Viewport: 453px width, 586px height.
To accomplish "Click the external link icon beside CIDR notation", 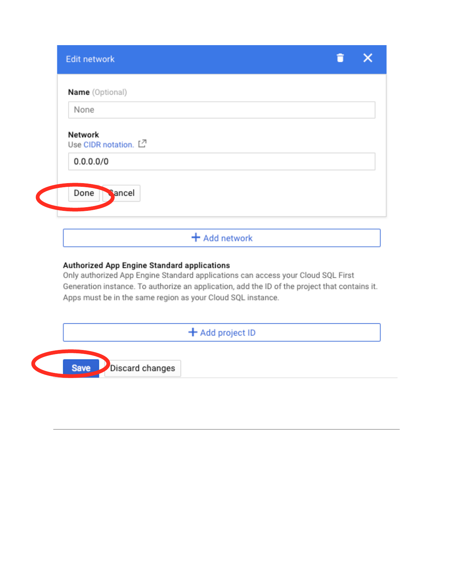I will click(x=142, y=144).
